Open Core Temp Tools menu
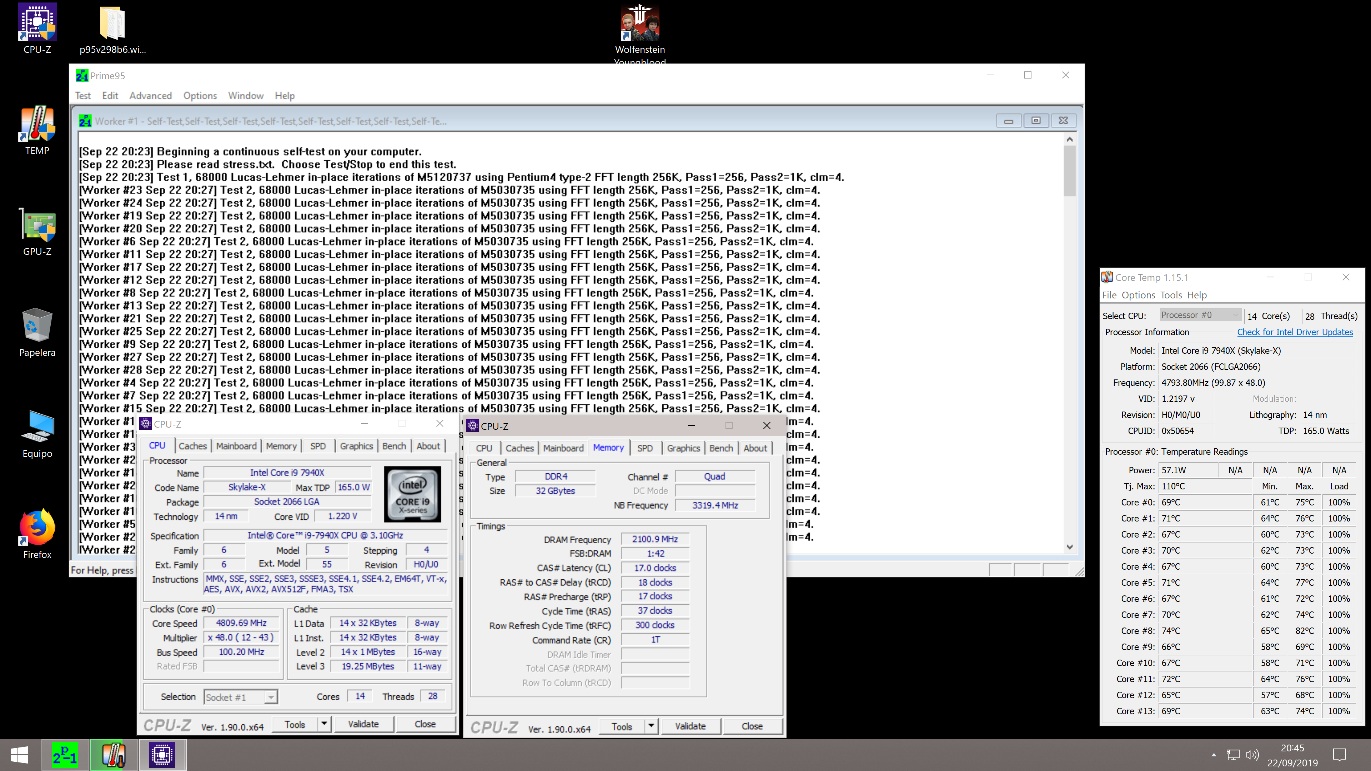Screen dimensions: 1371x771 (1171, 295)
